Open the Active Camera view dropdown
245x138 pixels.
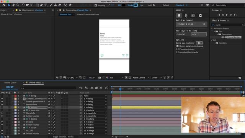pyautogui.click(x=141, y=77)
